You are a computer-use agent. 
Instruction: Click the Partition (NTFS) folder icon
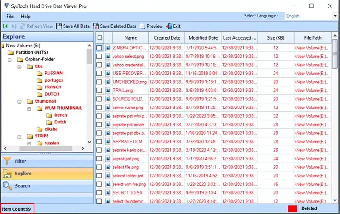(10, 52)
